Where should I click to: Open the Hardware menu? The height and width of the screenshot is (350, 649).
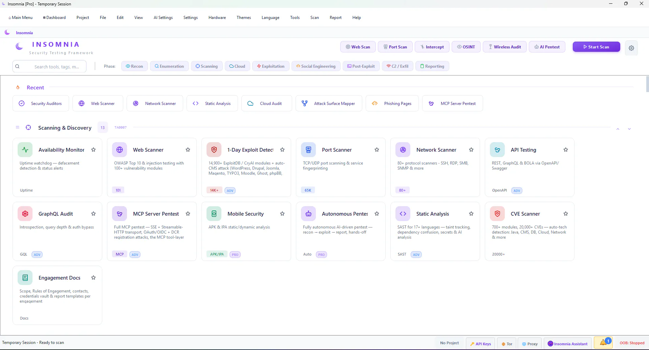click(x=217, y=18)
